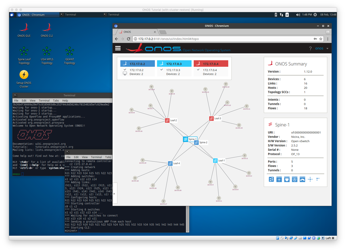Open the network up-down arrows indicator
Viewport: 346px width, 251px height.
[281, 15]
